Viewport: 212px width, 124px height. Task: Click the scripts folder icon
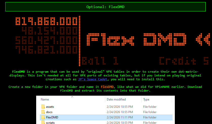coord(43,122)
